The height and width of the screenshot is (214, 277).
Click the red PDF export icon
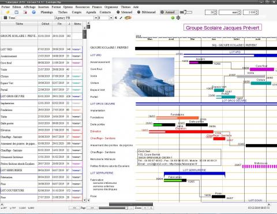(x=25, y=12)
